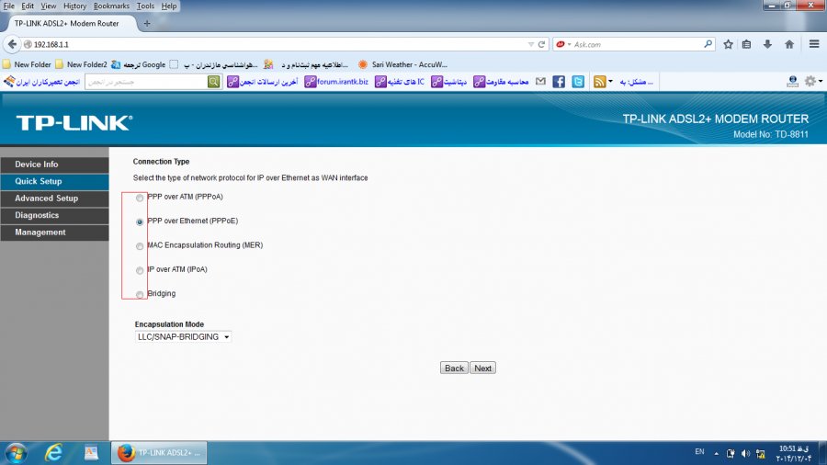Bookmark this page with the star icon

point(728,44)
